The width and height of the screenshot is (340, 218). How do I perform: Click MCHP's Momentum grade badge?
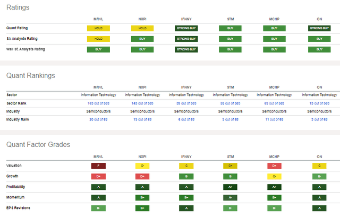[274, 198]
